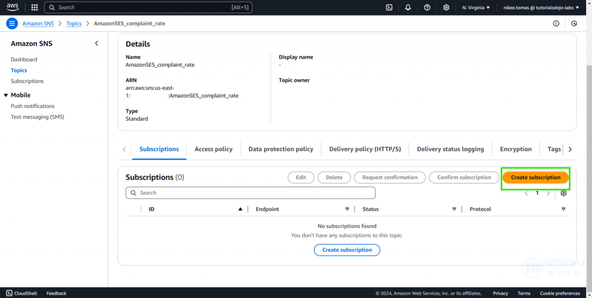The image size is (592, 298).
Task: Open Cookie preferences in footer
Action: pos(560,293)
